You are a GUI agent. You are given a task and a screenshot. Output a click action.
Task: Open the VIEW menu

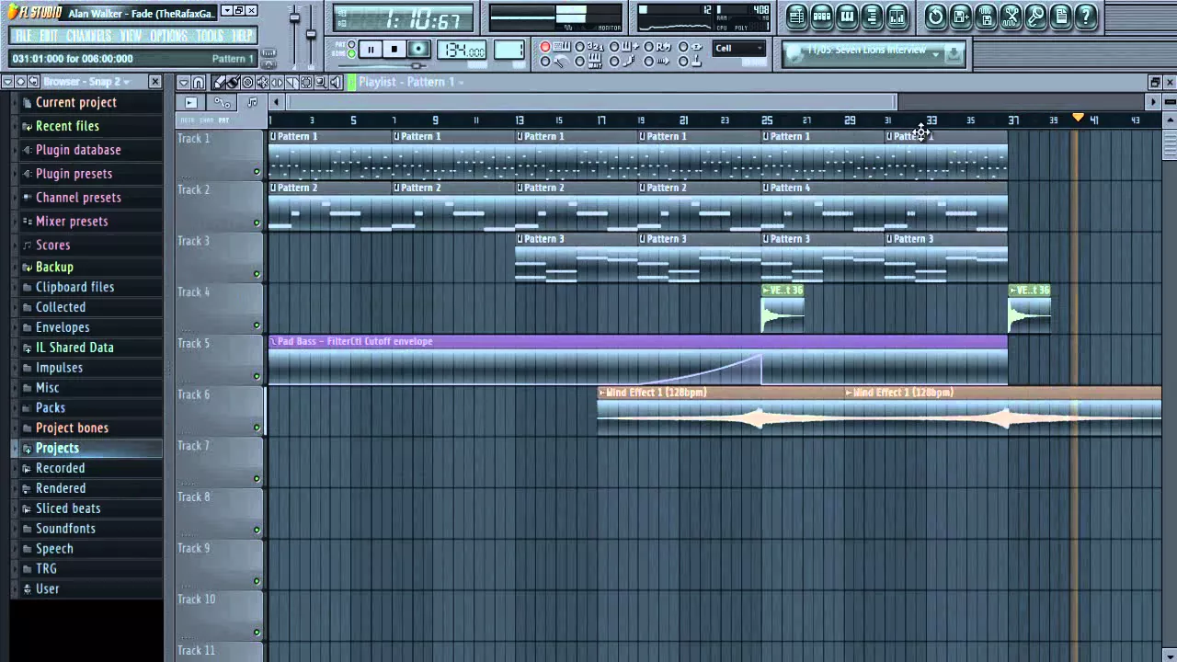[x=131, y=36]
